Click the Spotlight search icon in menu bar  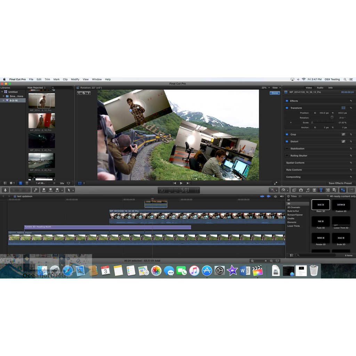coord(345,80)
